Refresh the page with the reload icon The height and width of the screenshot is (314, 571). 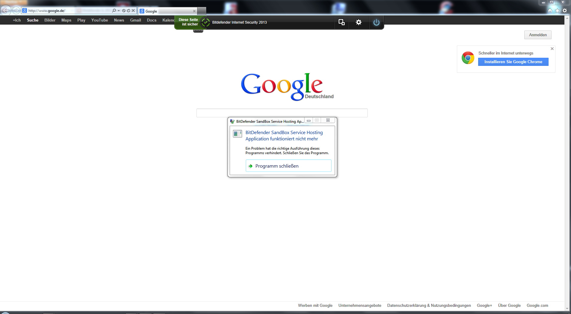(x=128, y=10)
